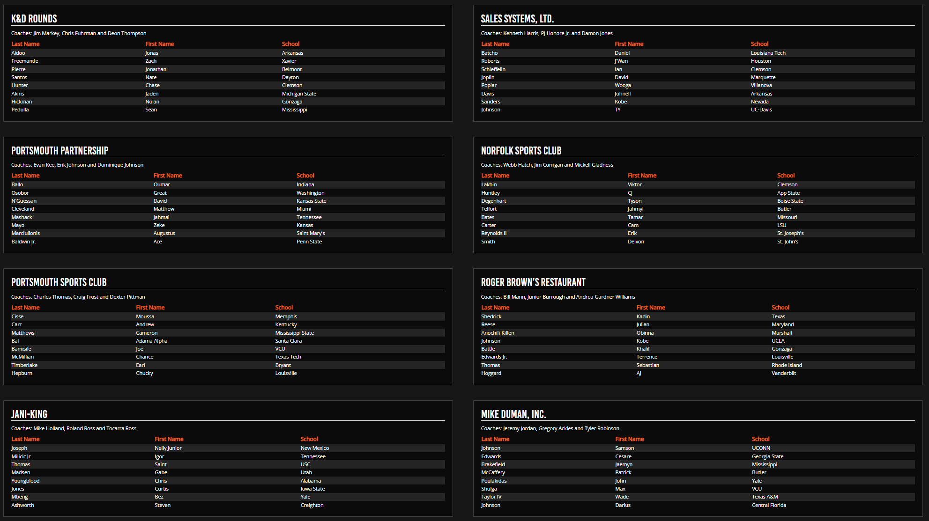The width and height of the screenshot is (929, 521).
Task: Select Pedulla last name cell
Action: coord(20,110)
